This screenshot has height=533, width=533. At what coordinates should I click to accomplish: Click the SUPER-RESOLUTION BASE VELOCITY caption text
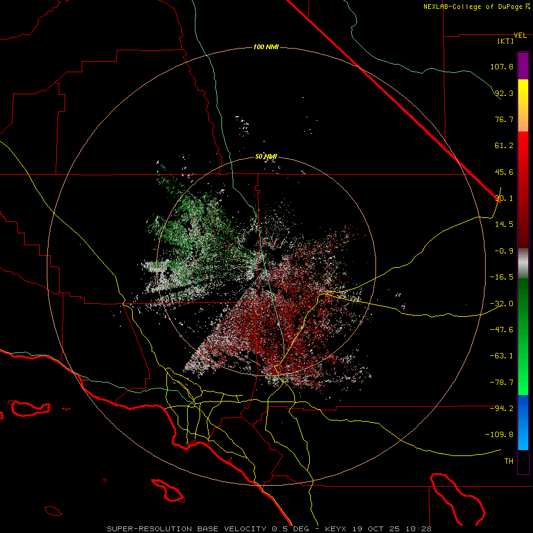click(x=188, y=529)
